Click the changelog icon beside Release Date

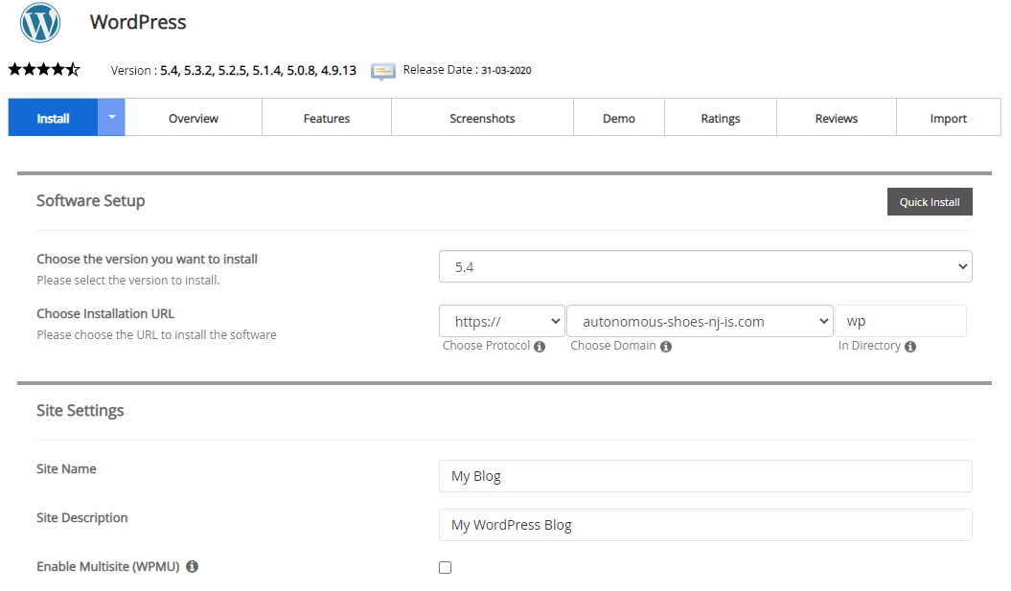pyautogui.click(x=383, y=71)
